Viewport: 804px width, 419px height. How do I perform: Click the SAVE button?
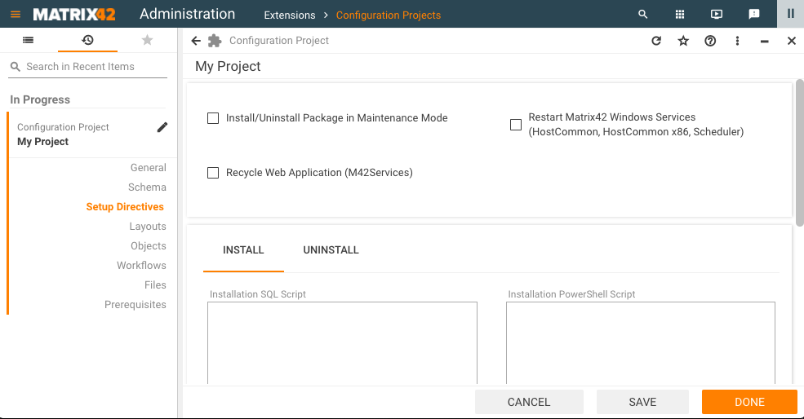tap(642, 402)
